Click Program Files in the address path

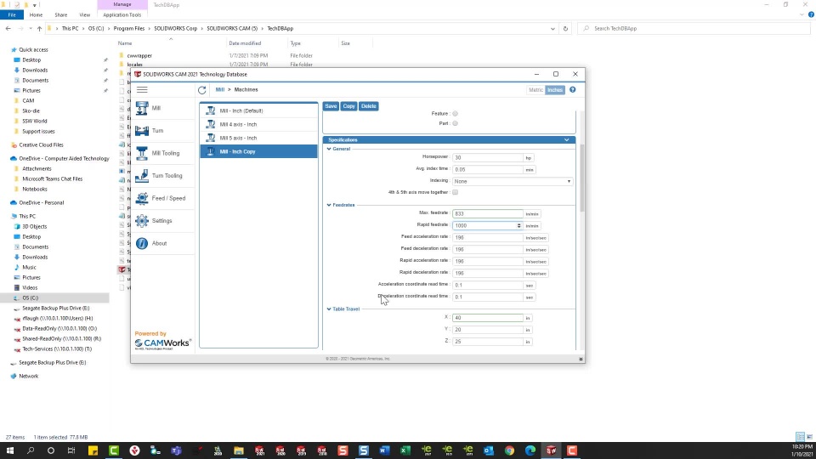point(128,29)
